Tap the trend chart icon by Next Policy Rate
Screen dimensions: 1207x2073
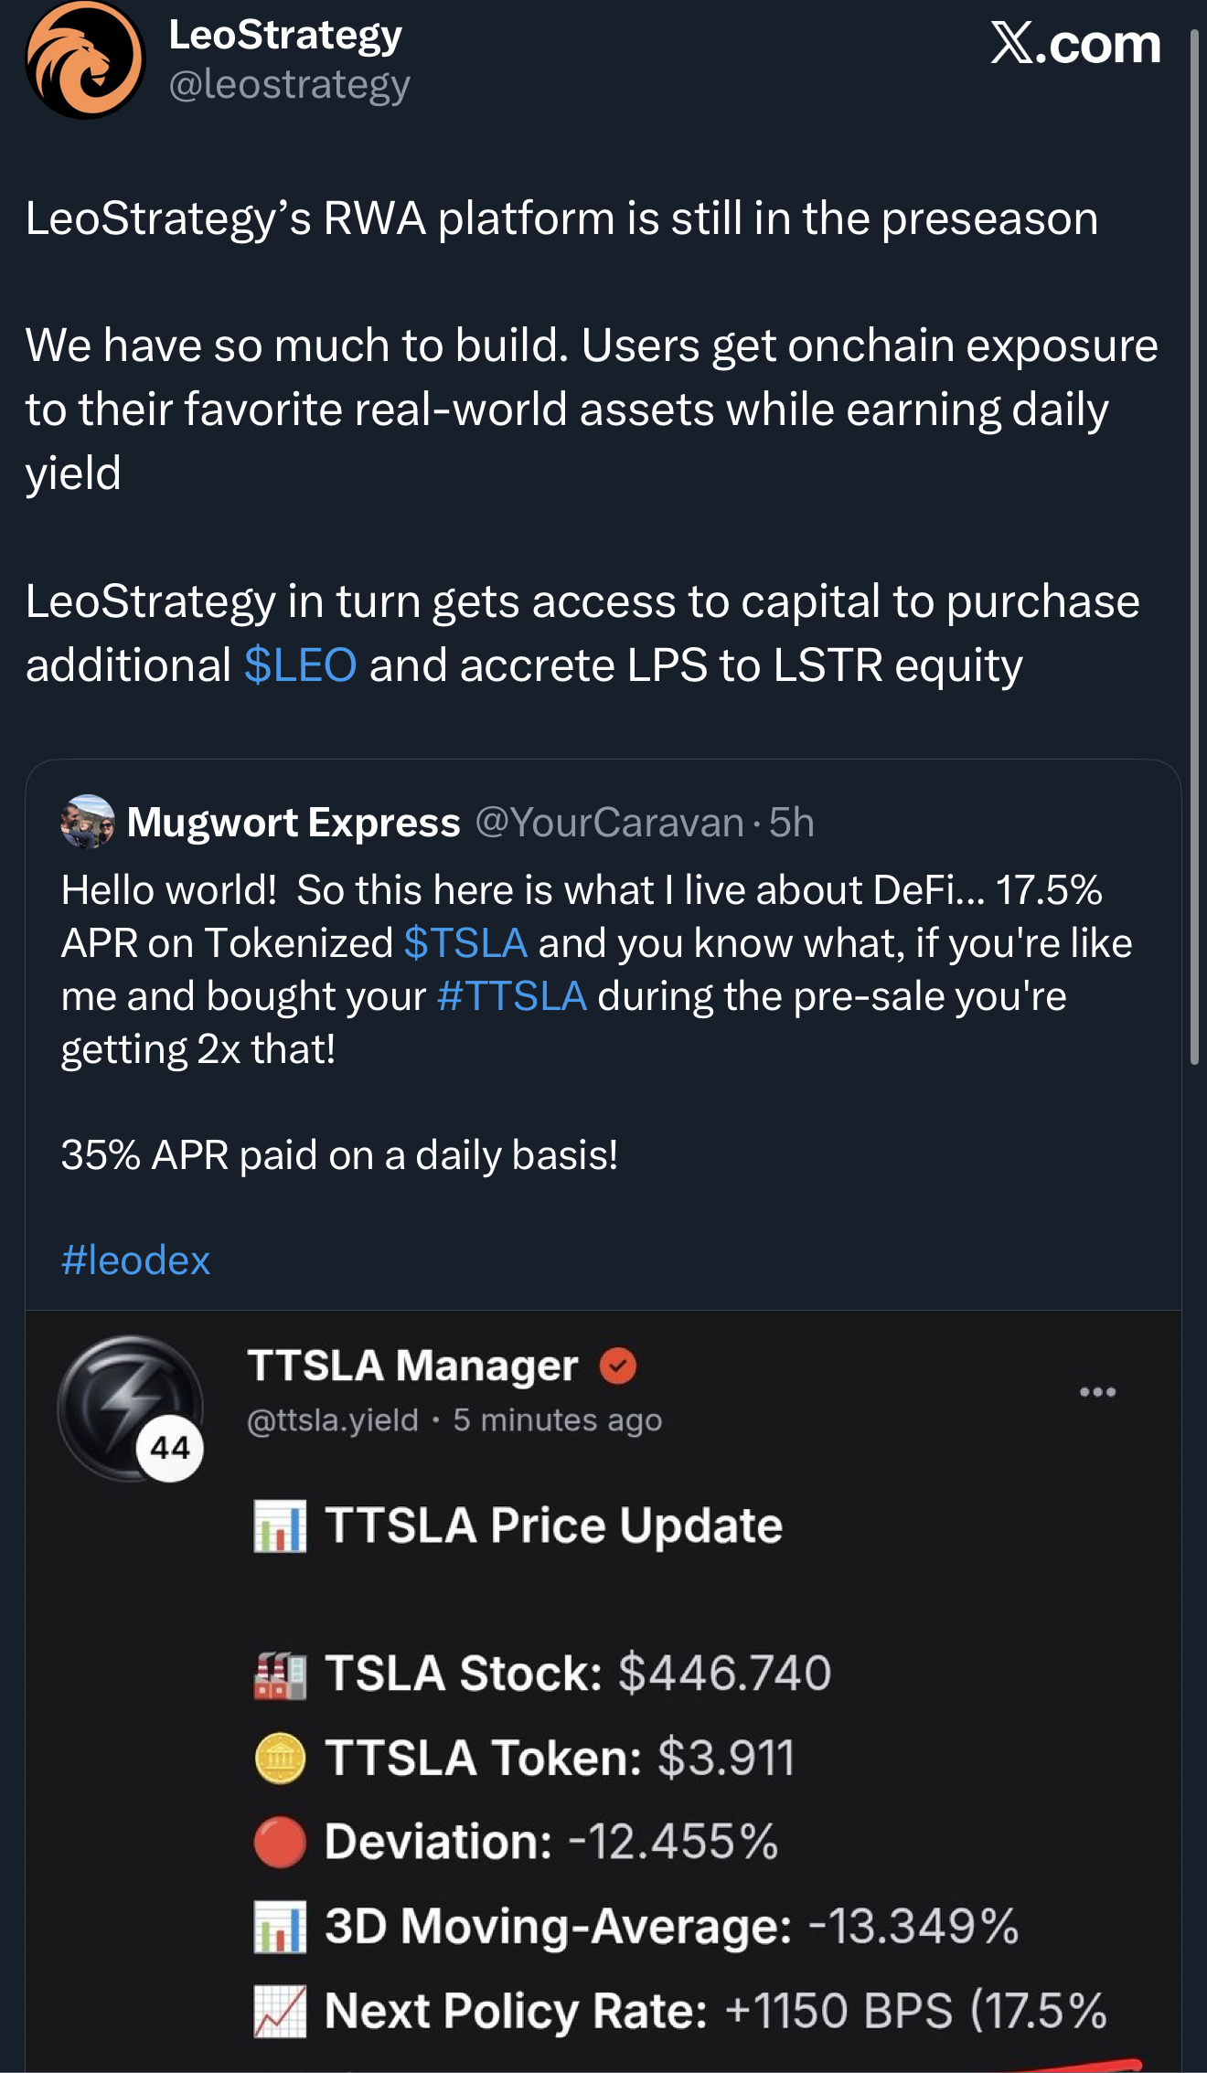point(280,2011)
